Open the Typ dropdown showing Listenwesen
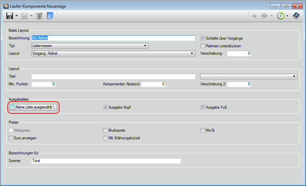The width and height of the screenshot is (306, 186). [x=90, y=46]
